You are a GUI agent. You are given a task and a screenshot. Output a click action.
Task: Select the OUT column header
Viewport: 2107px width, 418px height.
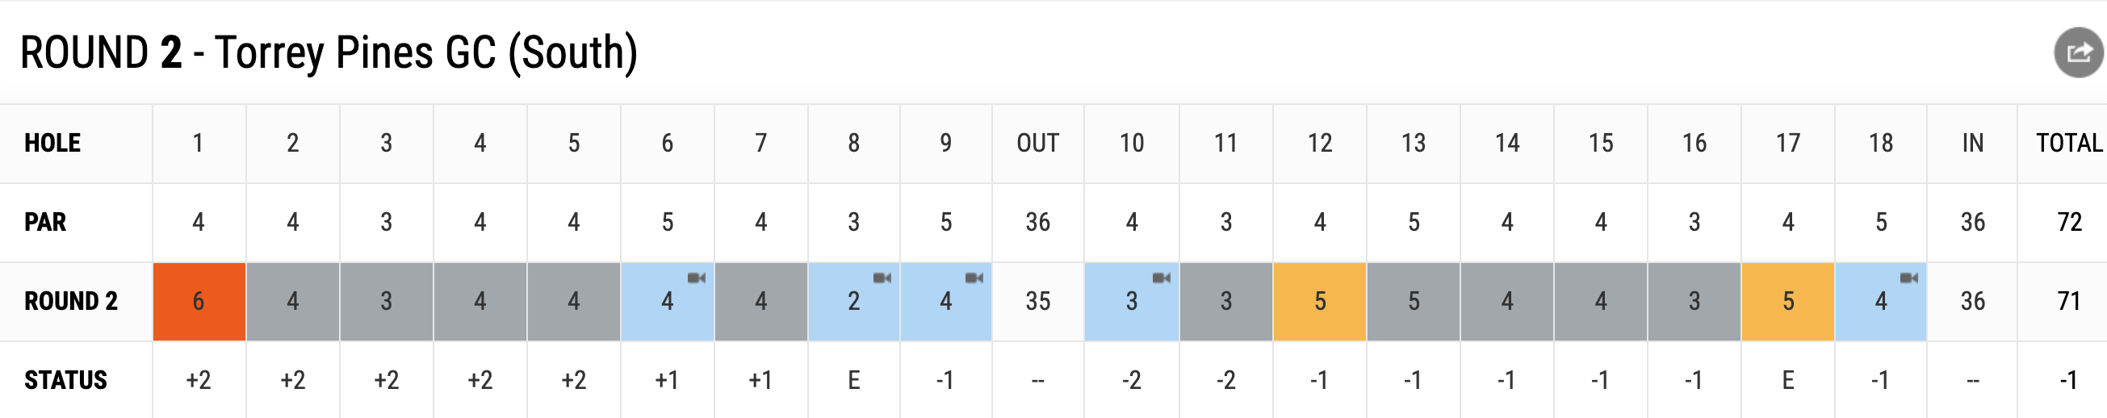click(1038, 143)
